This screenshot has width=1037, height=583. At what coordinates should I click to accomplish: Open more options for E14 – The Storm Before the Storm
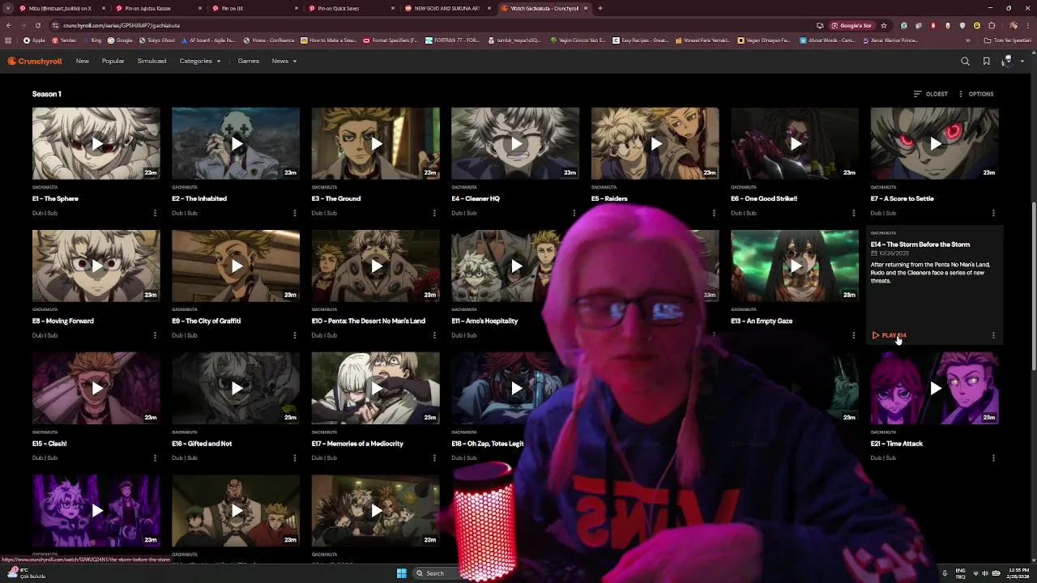click(993, 335)
